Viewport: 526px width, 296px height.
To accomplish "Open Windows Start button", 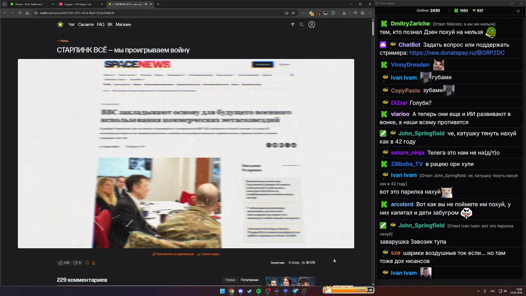I will [222, 291].
